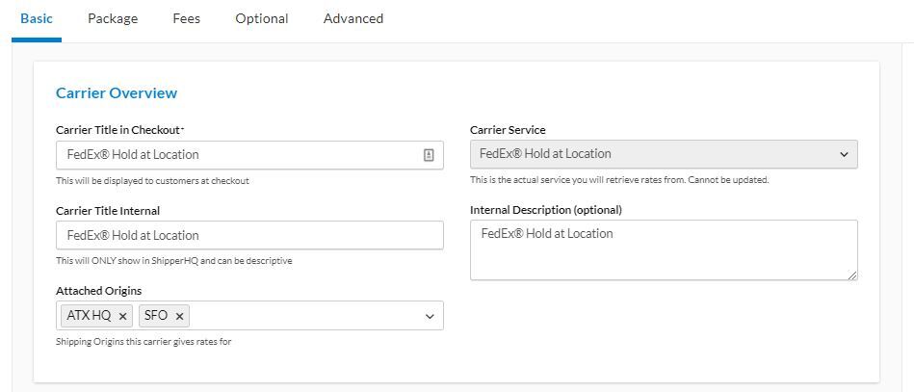Remove the ATX HQ origin tag

pos(122,316)
